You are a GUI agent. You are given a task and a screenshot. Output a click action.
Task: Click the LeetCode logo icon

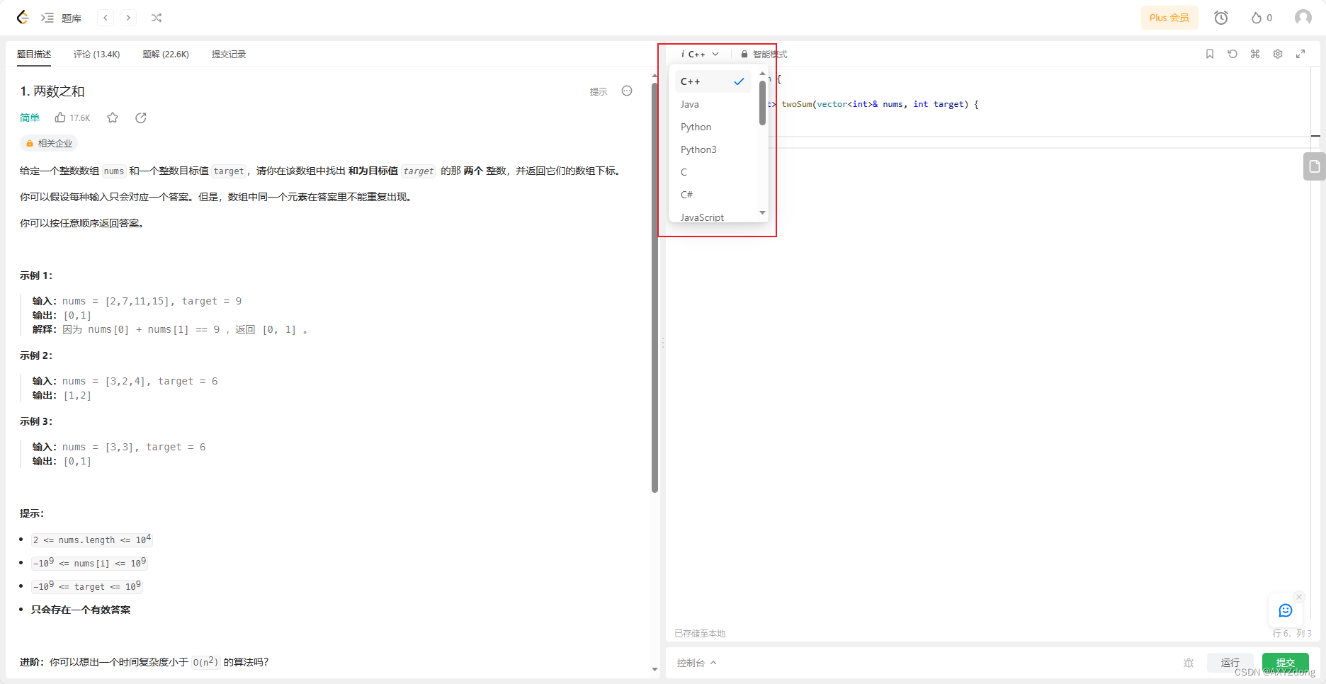click(23, 18)
